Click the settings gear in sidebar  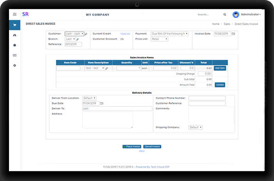point(14,65)
